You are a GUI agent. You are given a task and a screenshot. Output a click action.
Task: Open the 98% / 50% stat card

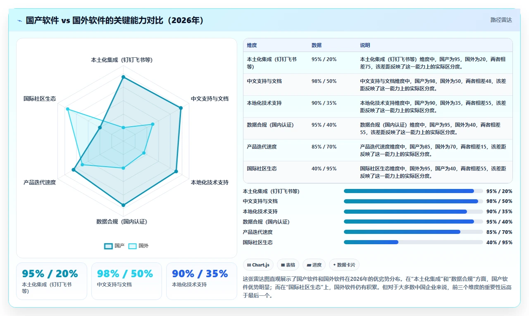click(126, 281)
